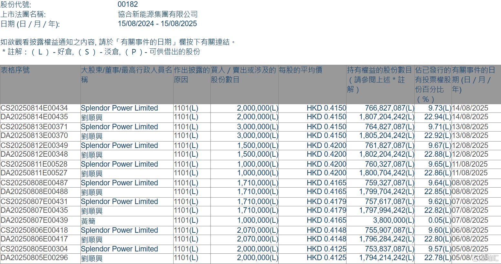
Task: Select event date in row CS20250814E00434
Action: pyautogui.click(x=470, y=108)
